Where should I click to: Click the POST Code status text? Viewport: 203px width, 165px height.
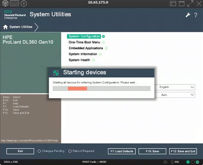click(x=94, y=162)
